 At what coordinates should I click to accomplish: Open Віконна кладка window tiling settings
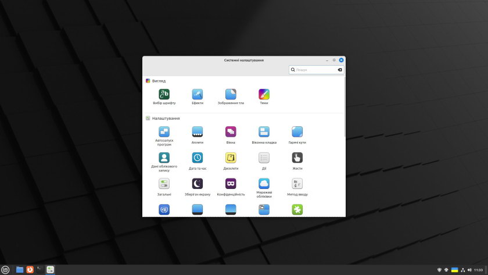pos(264,135)
